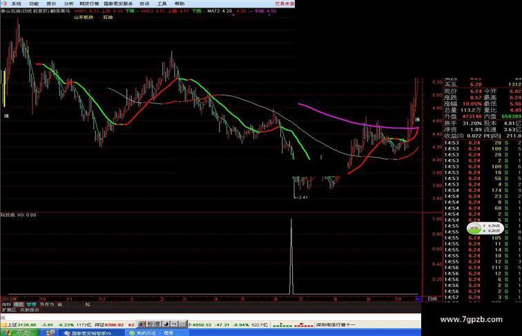The image size is (522, 336).
Task: Click the 内盘 658389 value
Action: 512,117
